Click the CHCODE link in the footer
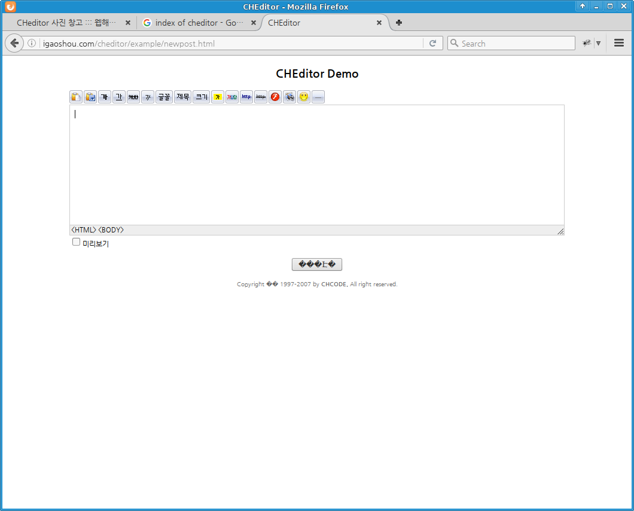This screenshot has height=511, width=634. [x=334, y=284]
